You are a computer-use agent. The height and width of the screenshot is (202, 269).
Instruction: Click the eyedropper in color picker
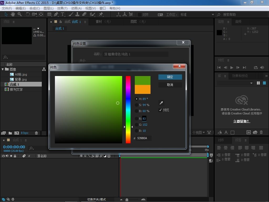click(161, 103)
